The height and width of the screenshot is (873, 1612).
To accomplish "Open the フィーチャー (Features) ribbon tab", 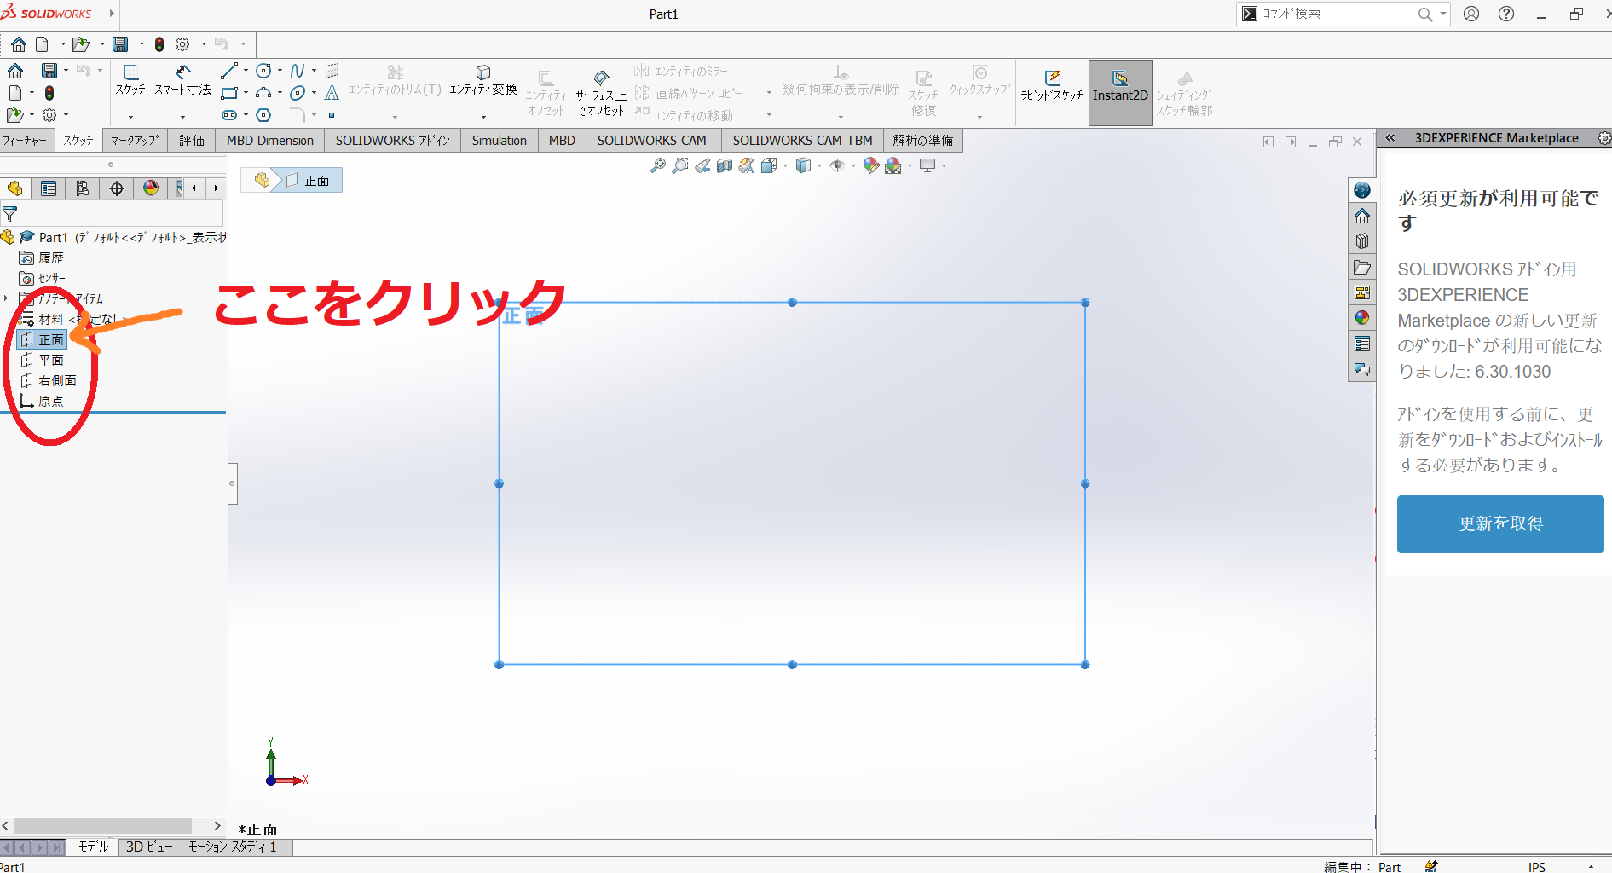I will [x=26, y=141].
